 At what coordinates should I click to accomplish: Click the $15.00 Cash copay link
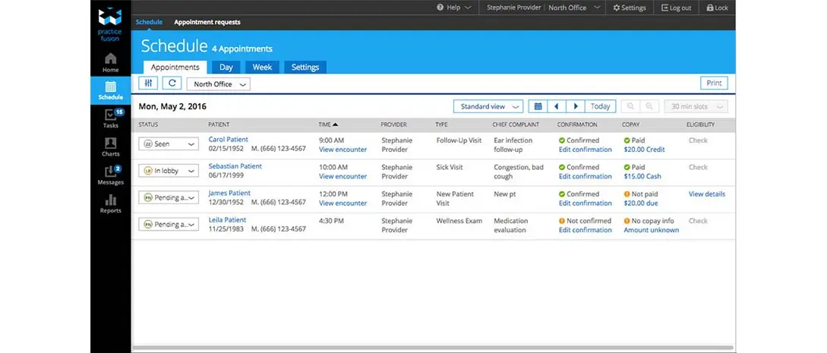[x=642, y=176]
